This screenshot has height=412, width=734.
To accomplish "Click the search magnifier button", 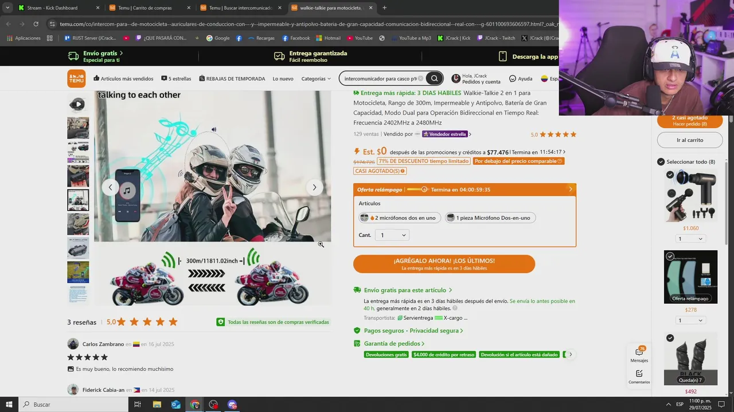I will [x=434, y=78].
